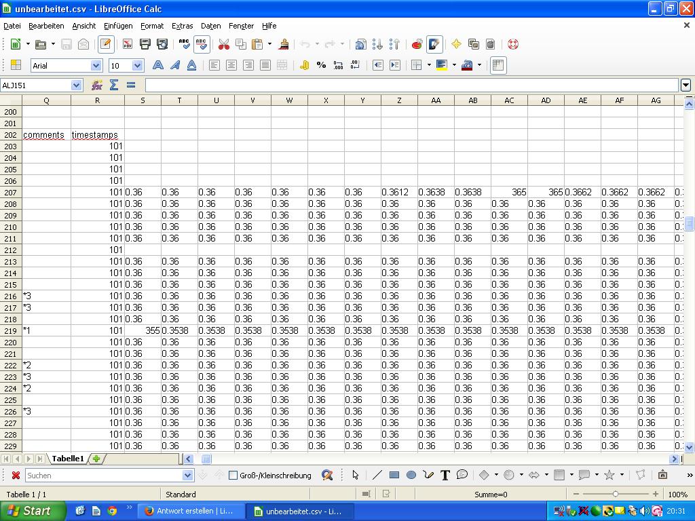Click the Page preview icon
695x521 pixels.
tap(162, 44)
